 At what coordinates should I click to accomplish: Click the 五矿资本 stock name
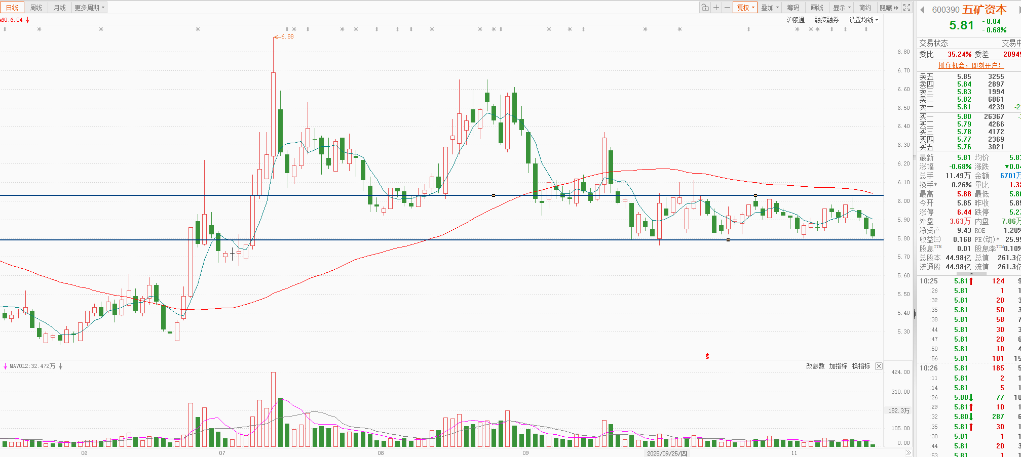[x=985, y=10]
